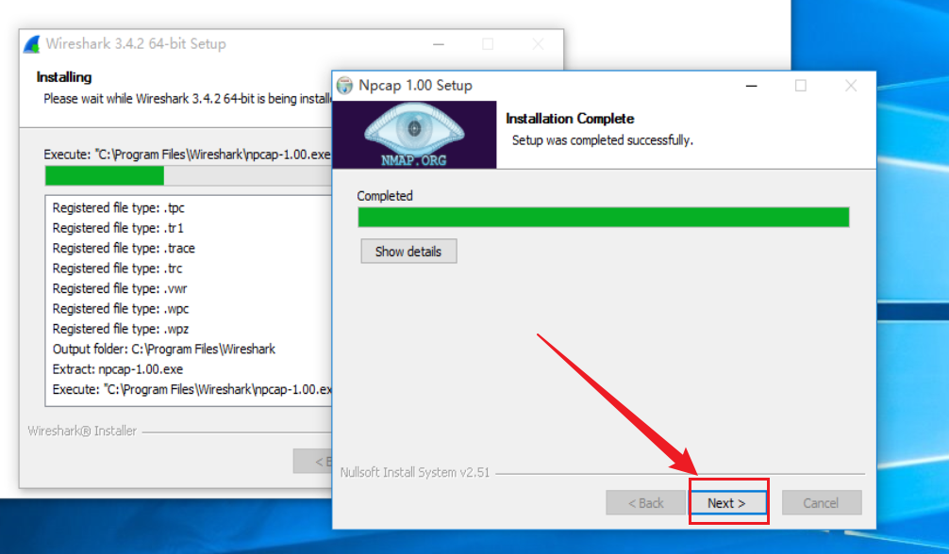Click the Wireshark shark fin title icon
The width and height of the screenshot is (949, 554).
[32, 44]
